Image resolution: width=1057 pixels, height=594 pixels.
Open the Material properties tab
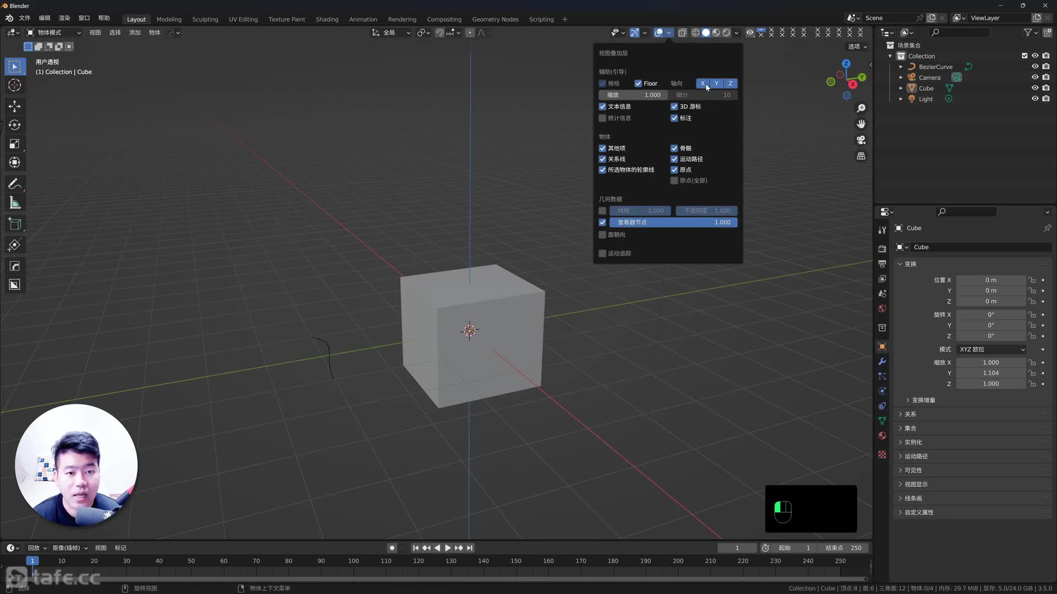coord(882,436)
